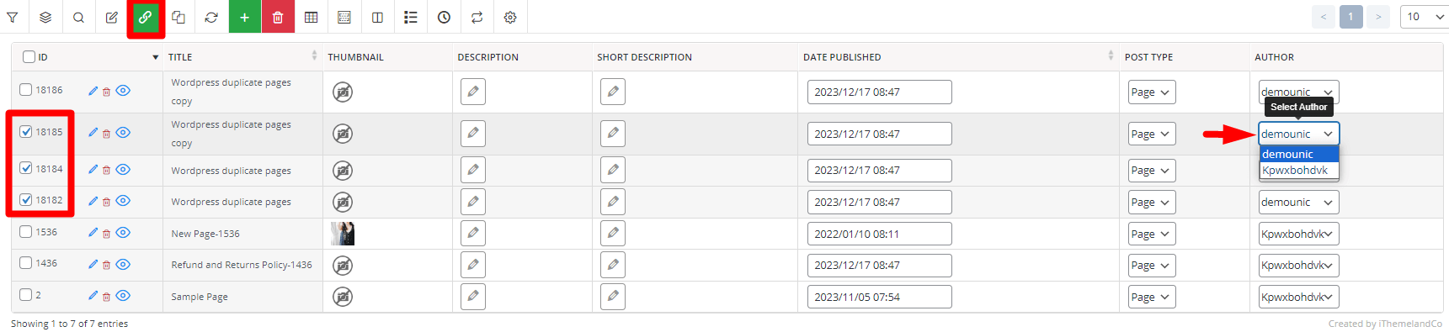This screenshot has height=332, width=1449.
Task: Open description edit button for row 1436
Action: click(x=473, y=265)
